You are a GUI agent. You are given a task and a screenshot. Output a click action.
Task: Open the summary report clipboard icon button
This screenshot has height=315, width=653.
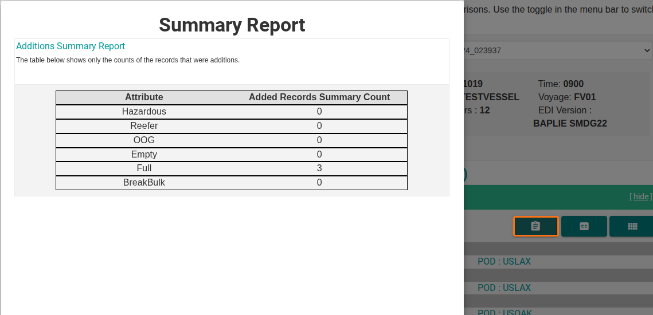point(535,226)
